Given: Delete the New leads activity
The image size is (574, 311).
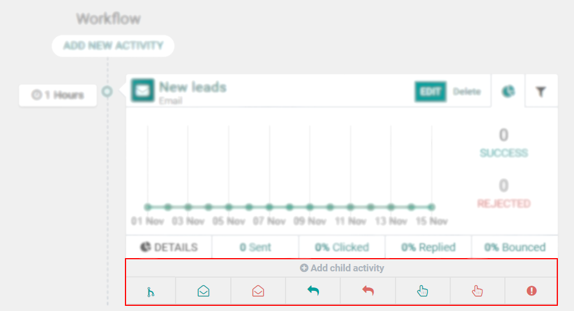Looking at the screenshot, I should pos(466,92).
